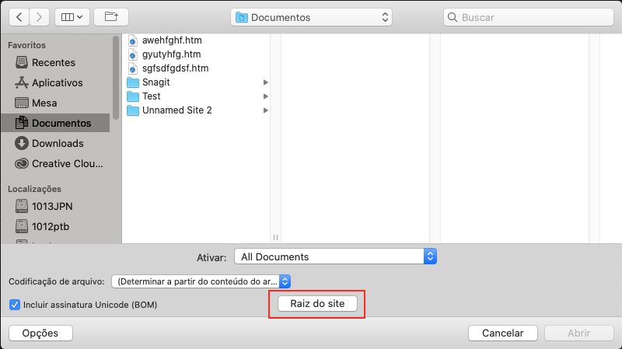Click the column resize handle

click(x=275, y=238)
